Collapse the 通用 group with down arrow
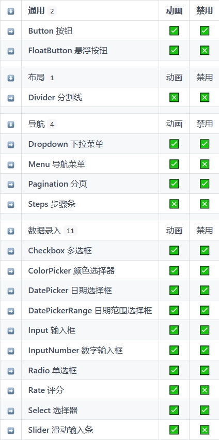This screenshot has width=219, height=440. pos(11,11)
